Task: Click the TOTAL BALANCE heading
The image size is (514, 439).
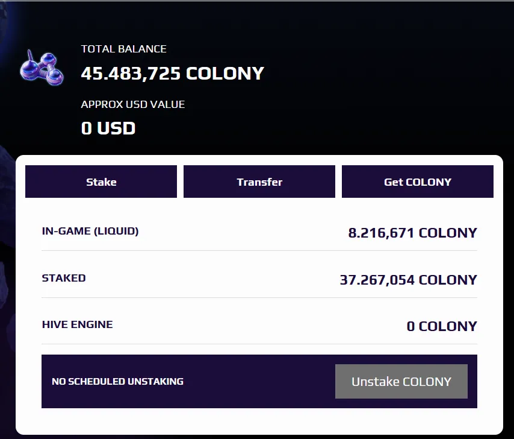Action: (123, 49)
